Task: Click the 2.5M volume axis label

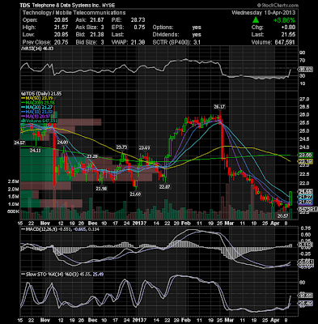Action: coord(13,181)
